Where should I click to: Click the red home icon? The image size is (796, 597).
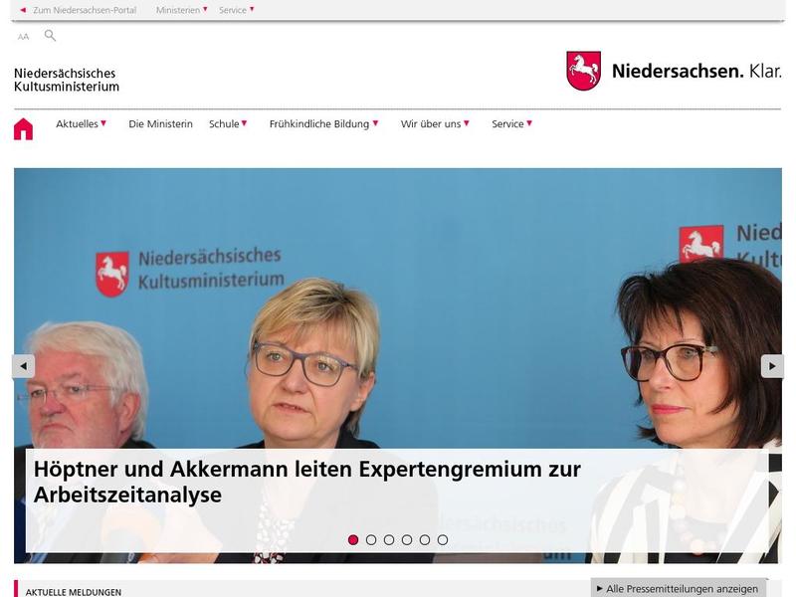pos(23,129)
